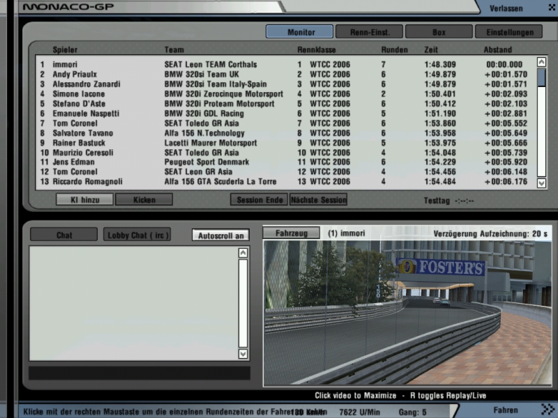Viewport: 558px width, 418px height.
Task: Click the Session Ende button
Action: 258,200
